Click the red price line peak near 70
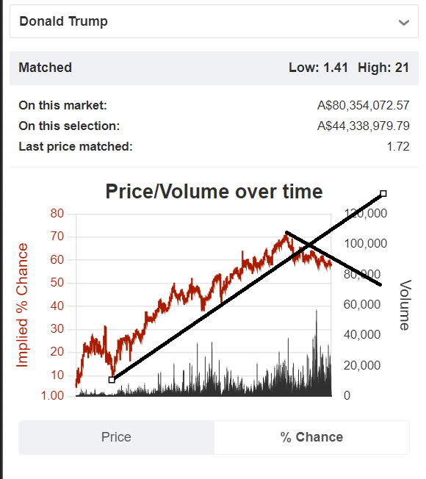426x479 pixels. [286, 237]
